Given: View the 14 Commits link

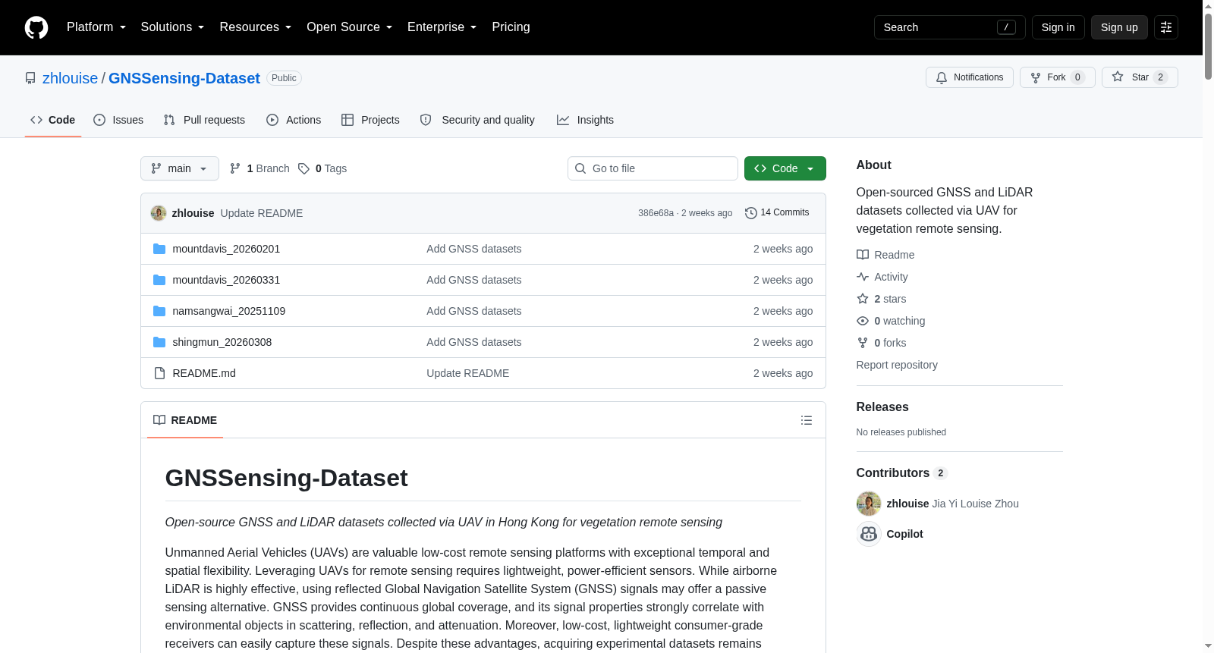Looking at the screenshot, I should pyautogui.click(x=777, y=213).
